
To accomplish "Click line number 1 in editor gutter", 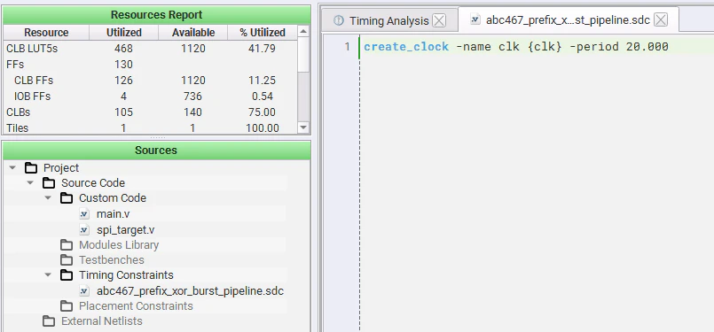I will 347,46.
